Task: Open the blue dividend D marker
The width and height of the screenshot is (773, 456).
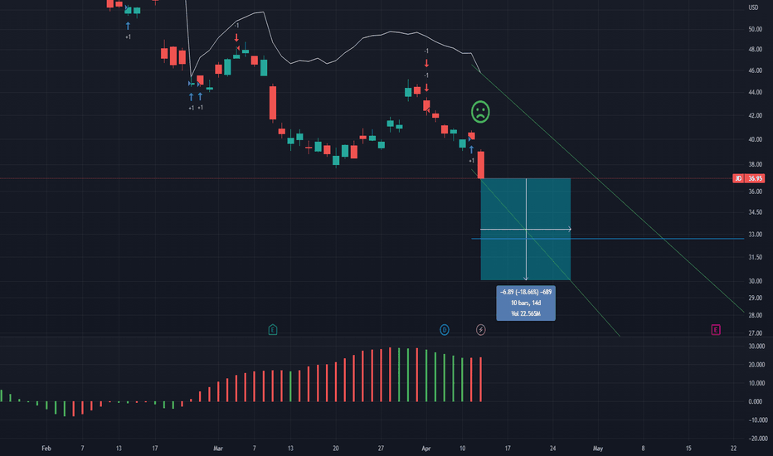Action: coord(445,329)
